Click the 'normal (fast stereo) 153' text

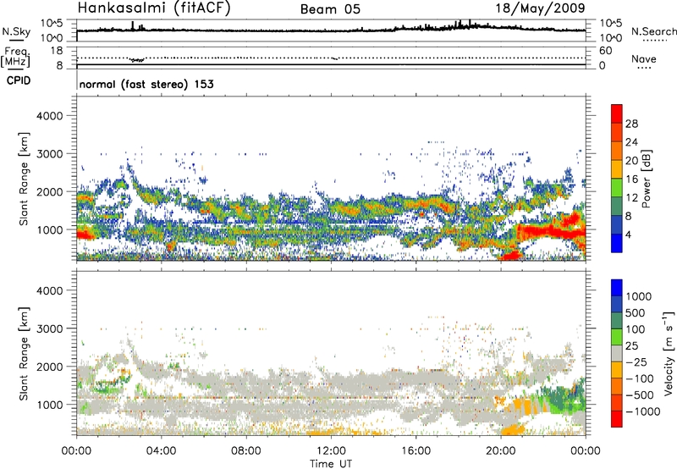[x=146, y=84]
